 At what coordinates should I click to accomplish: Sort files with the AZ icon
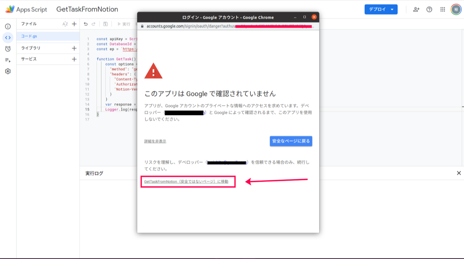click(x=65, y=24)
